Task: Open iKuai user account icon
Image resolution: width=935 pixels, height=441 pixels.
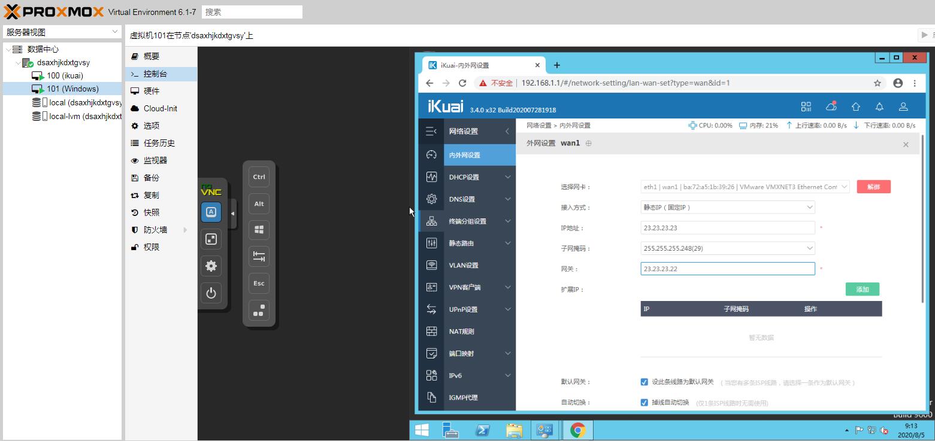Action: [903, 107]
